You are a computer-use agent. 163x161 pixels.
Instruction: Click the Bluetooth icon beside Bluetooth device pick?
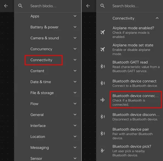click(102, 151)
